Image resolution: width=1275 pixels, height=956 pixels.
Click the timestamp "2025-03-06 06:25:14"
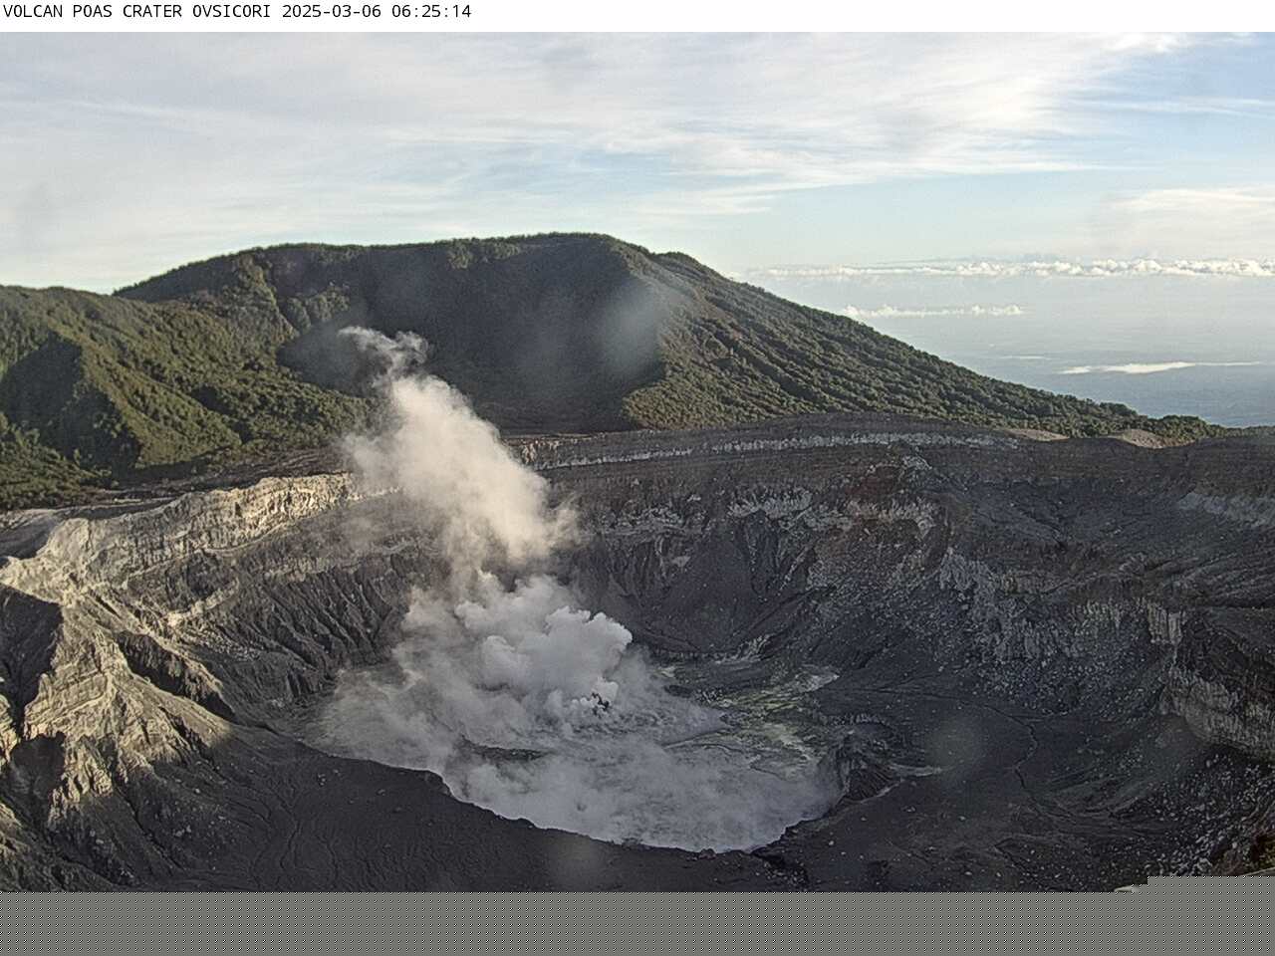click(378, 12)
